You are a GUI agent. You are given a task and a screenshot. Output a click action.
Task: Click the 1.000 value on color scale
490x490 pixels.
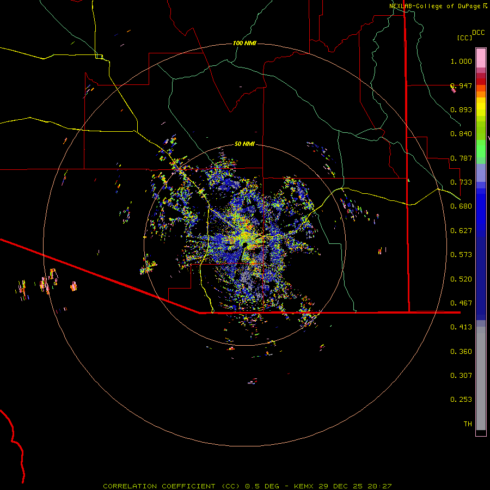click(x=461, y=61)
